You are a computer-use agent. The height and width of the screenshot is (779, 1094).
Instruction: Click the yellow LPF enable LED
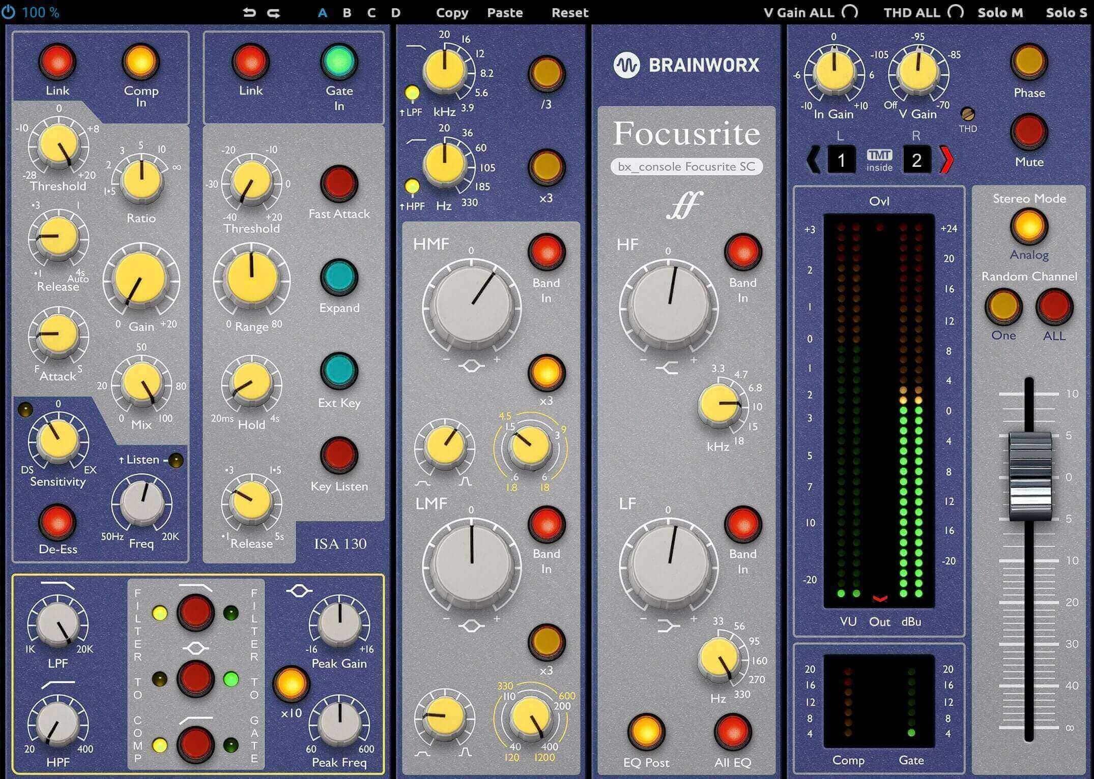[x=412, y=93]
